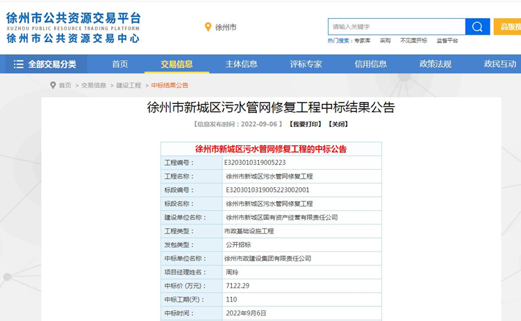
Task: Click hot search link 专家库
Action: pyautogui.click(x=362, y=40)
